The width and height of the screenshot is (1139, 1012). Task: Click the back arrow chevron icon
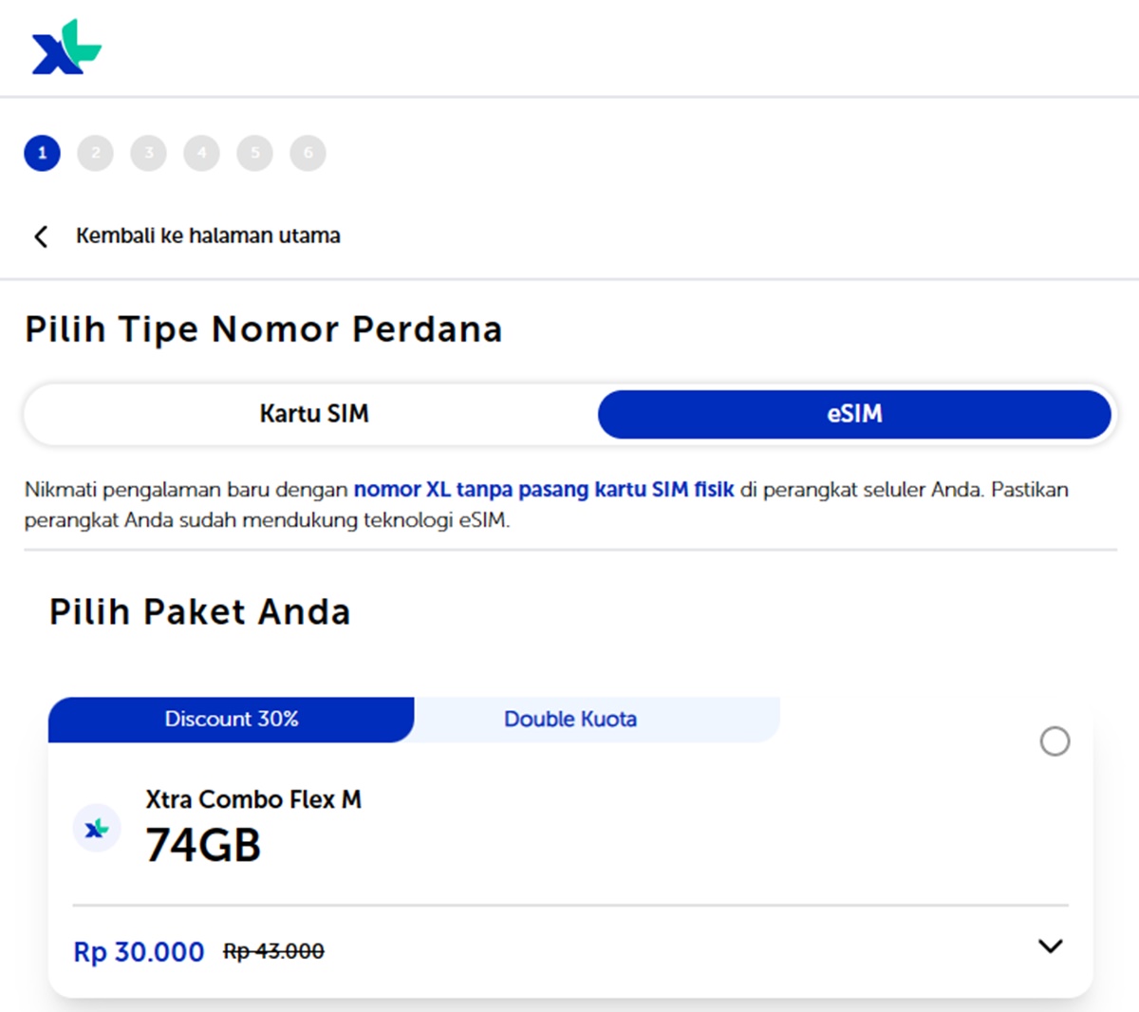(x=40, y=235)
